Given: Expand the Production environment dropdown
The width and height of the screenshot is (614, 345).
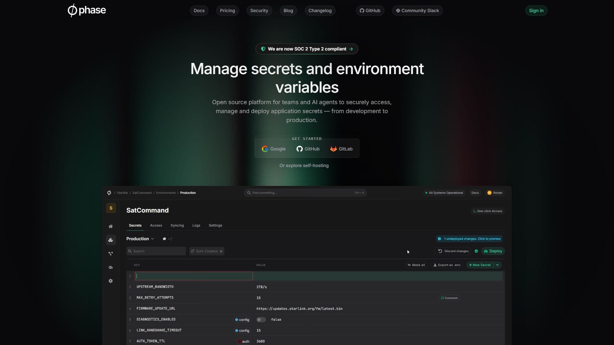Looking at the screenshot, I should (140, 239).
